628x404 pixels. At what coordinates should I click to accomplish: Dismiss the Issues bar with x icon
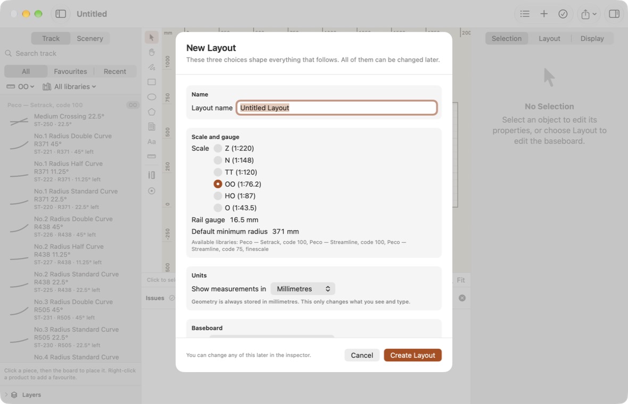click(x=462, y=298)
